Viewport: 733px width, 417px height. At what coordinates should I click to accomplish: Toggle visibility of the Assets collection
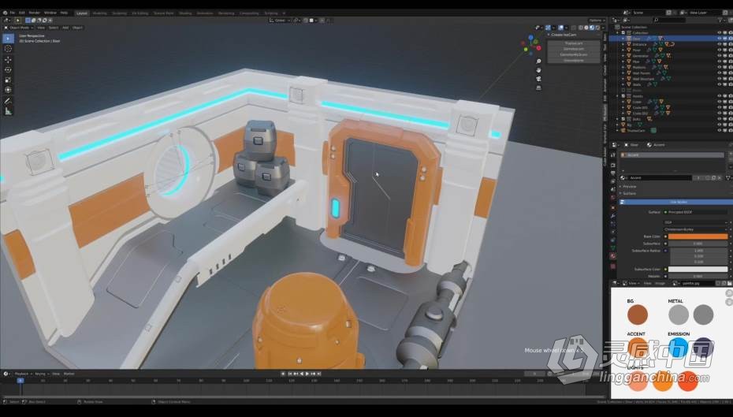tap(720, 96)
